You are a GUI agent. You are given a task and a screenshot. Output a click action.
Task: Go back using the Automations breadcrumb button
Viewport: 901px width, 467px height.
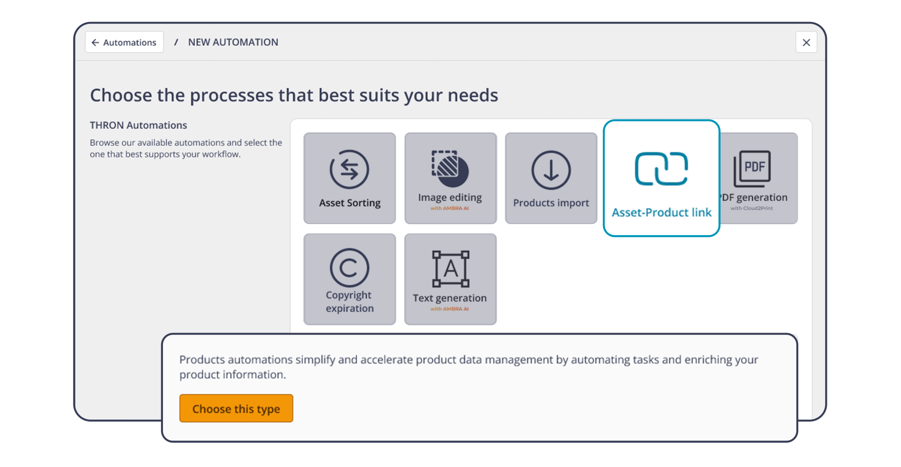125,42
